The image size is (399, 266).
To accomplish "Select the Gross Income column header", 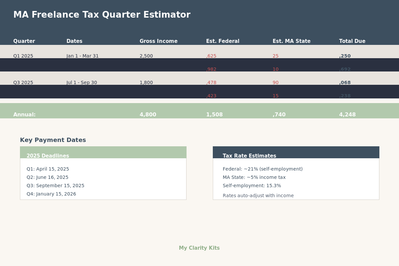I will tap(158, 41).
